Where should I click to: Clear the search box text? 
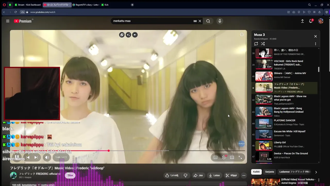click(x=200, y=21)
